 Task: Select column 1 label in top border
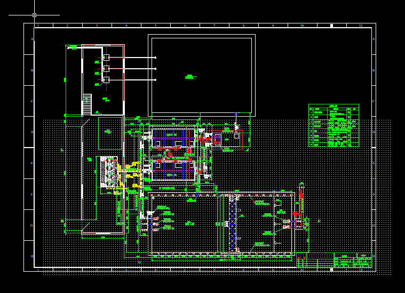(38, 26)
